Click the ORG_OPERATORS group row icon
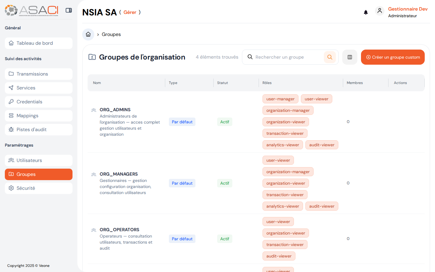The image size is (435, 272). [94, 230]
